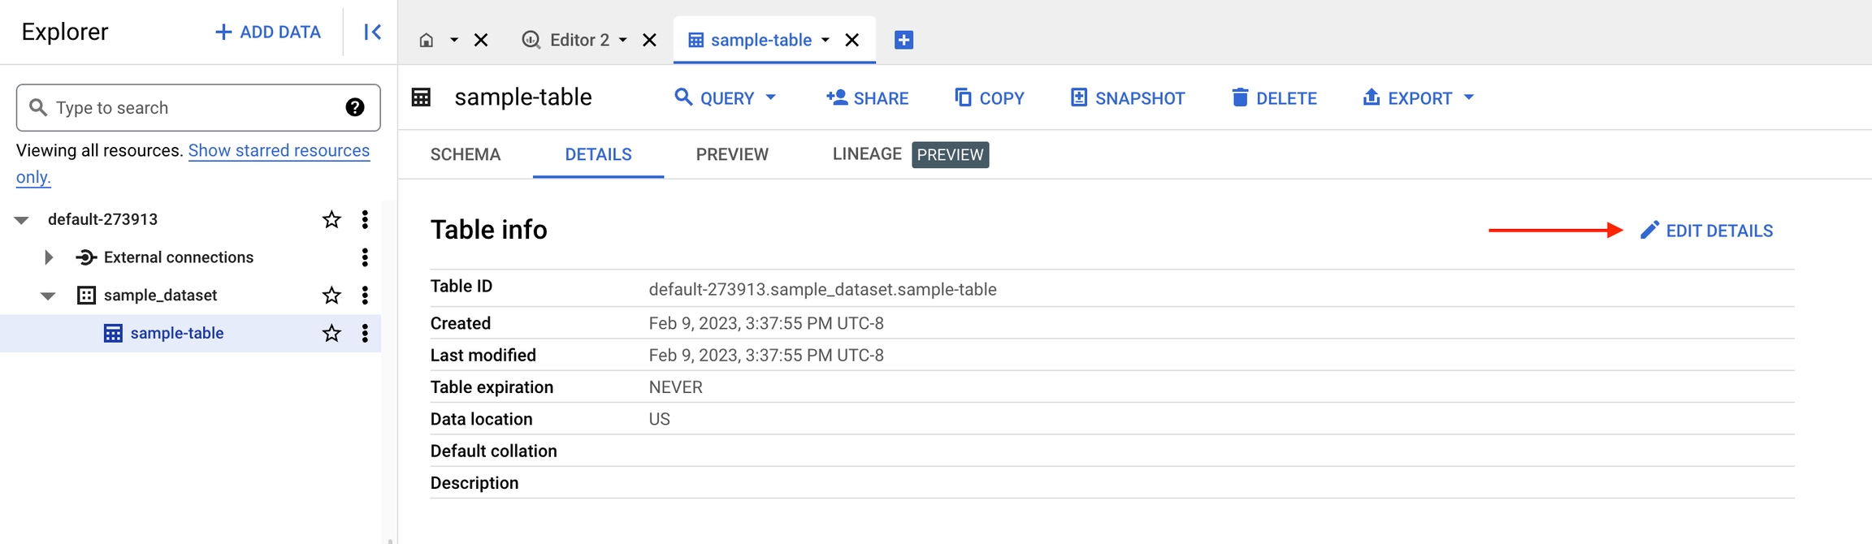Copy the sample-table

click(x=989, y=98)
